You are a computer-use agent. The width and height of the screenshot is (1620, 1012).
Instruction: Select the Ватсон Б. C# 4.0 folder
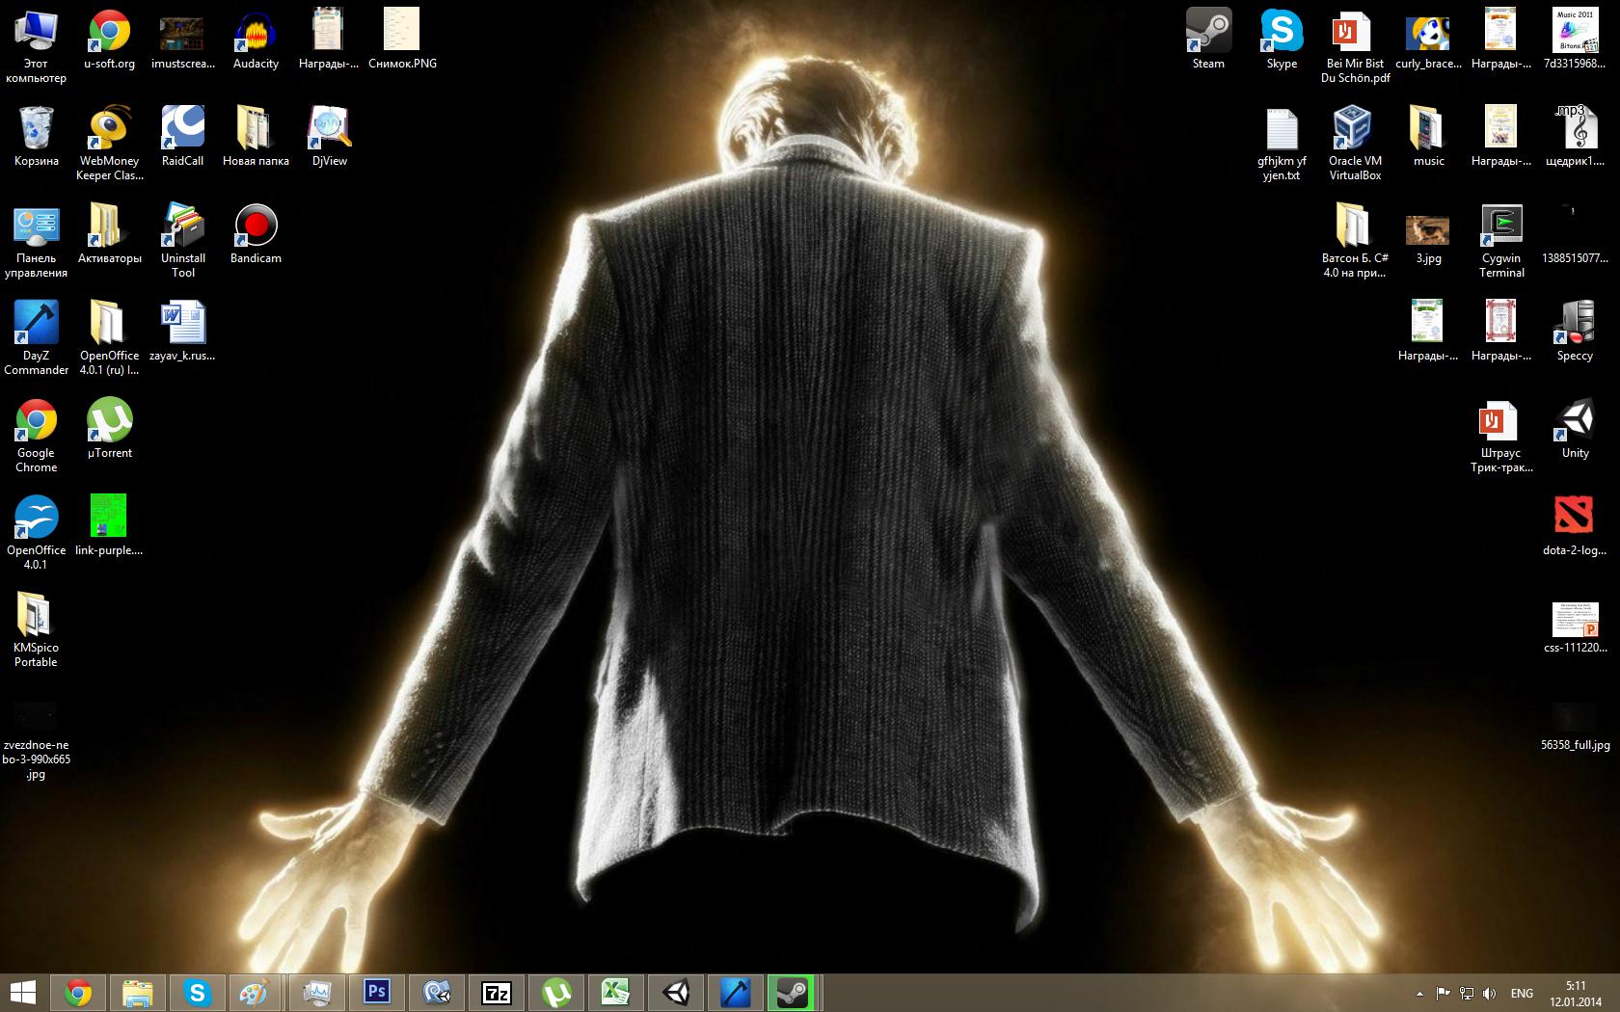coord(1355,240)
